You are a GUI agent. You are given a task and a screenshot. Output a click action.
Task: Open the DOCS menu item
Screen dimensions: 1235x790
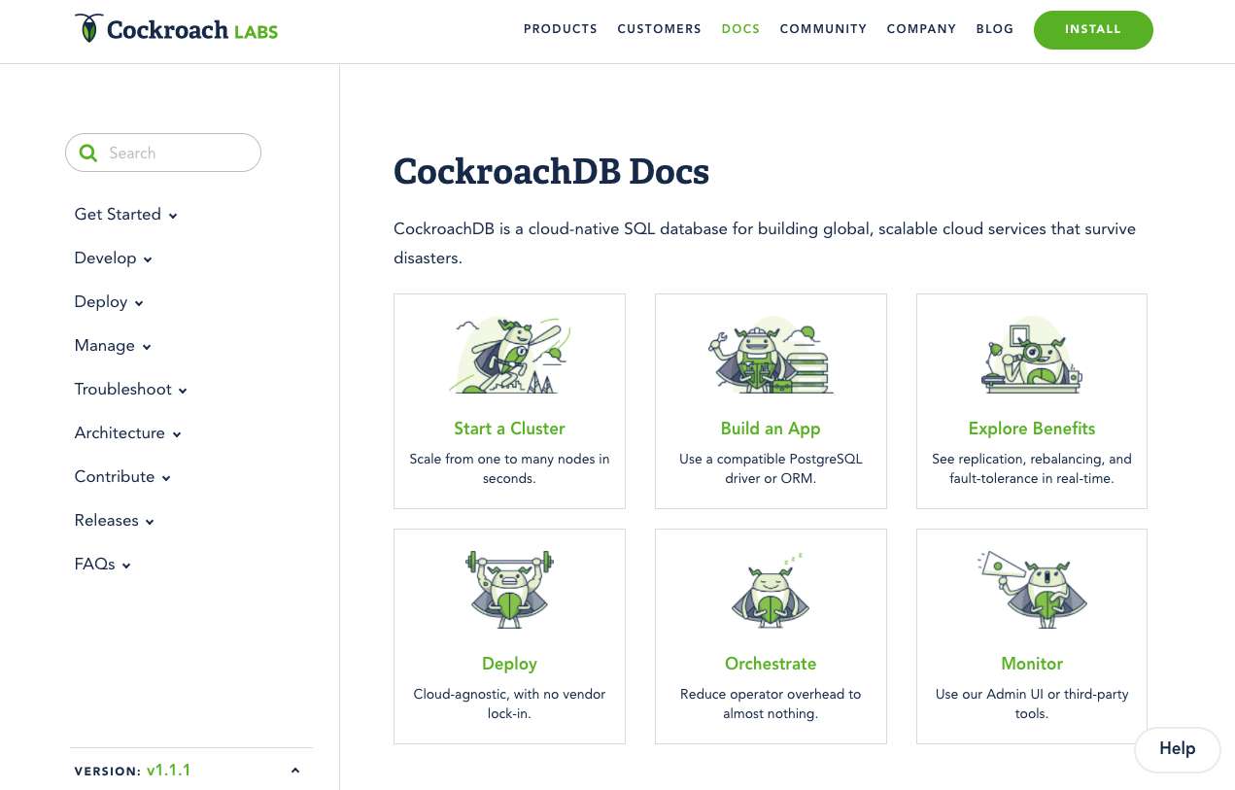(740, 29)
